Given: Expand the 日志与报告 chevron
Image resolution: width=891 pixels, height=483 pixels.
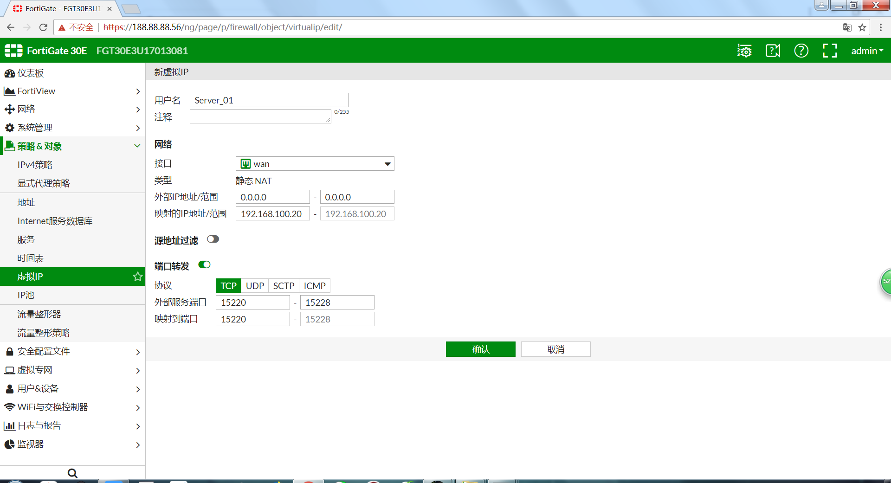Looking at the screenshot, I should 138,426.
